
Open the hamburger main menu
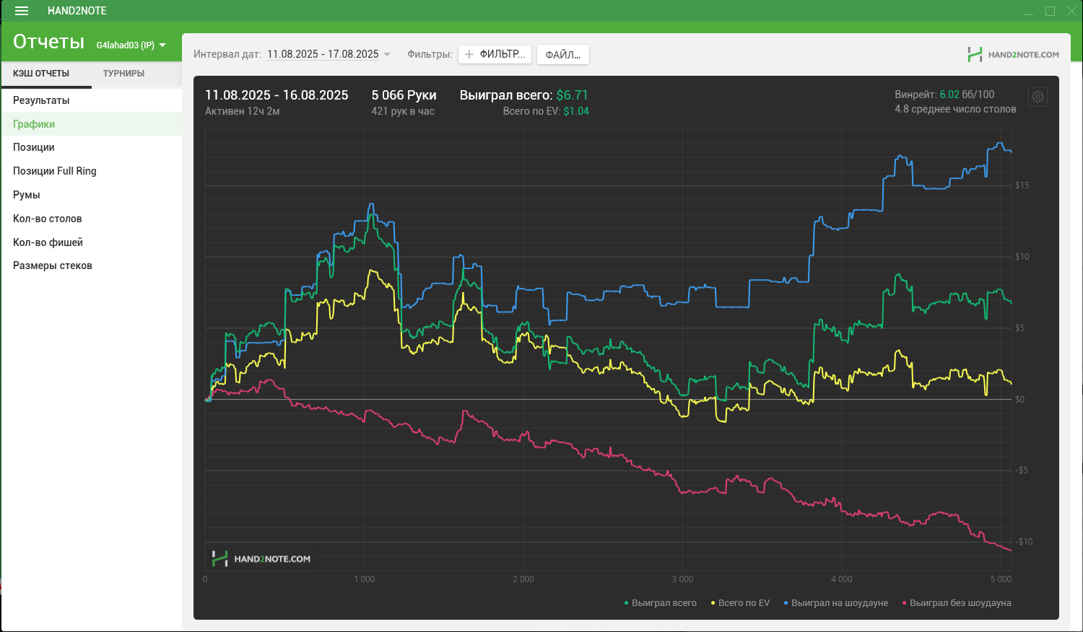point(22,11)
